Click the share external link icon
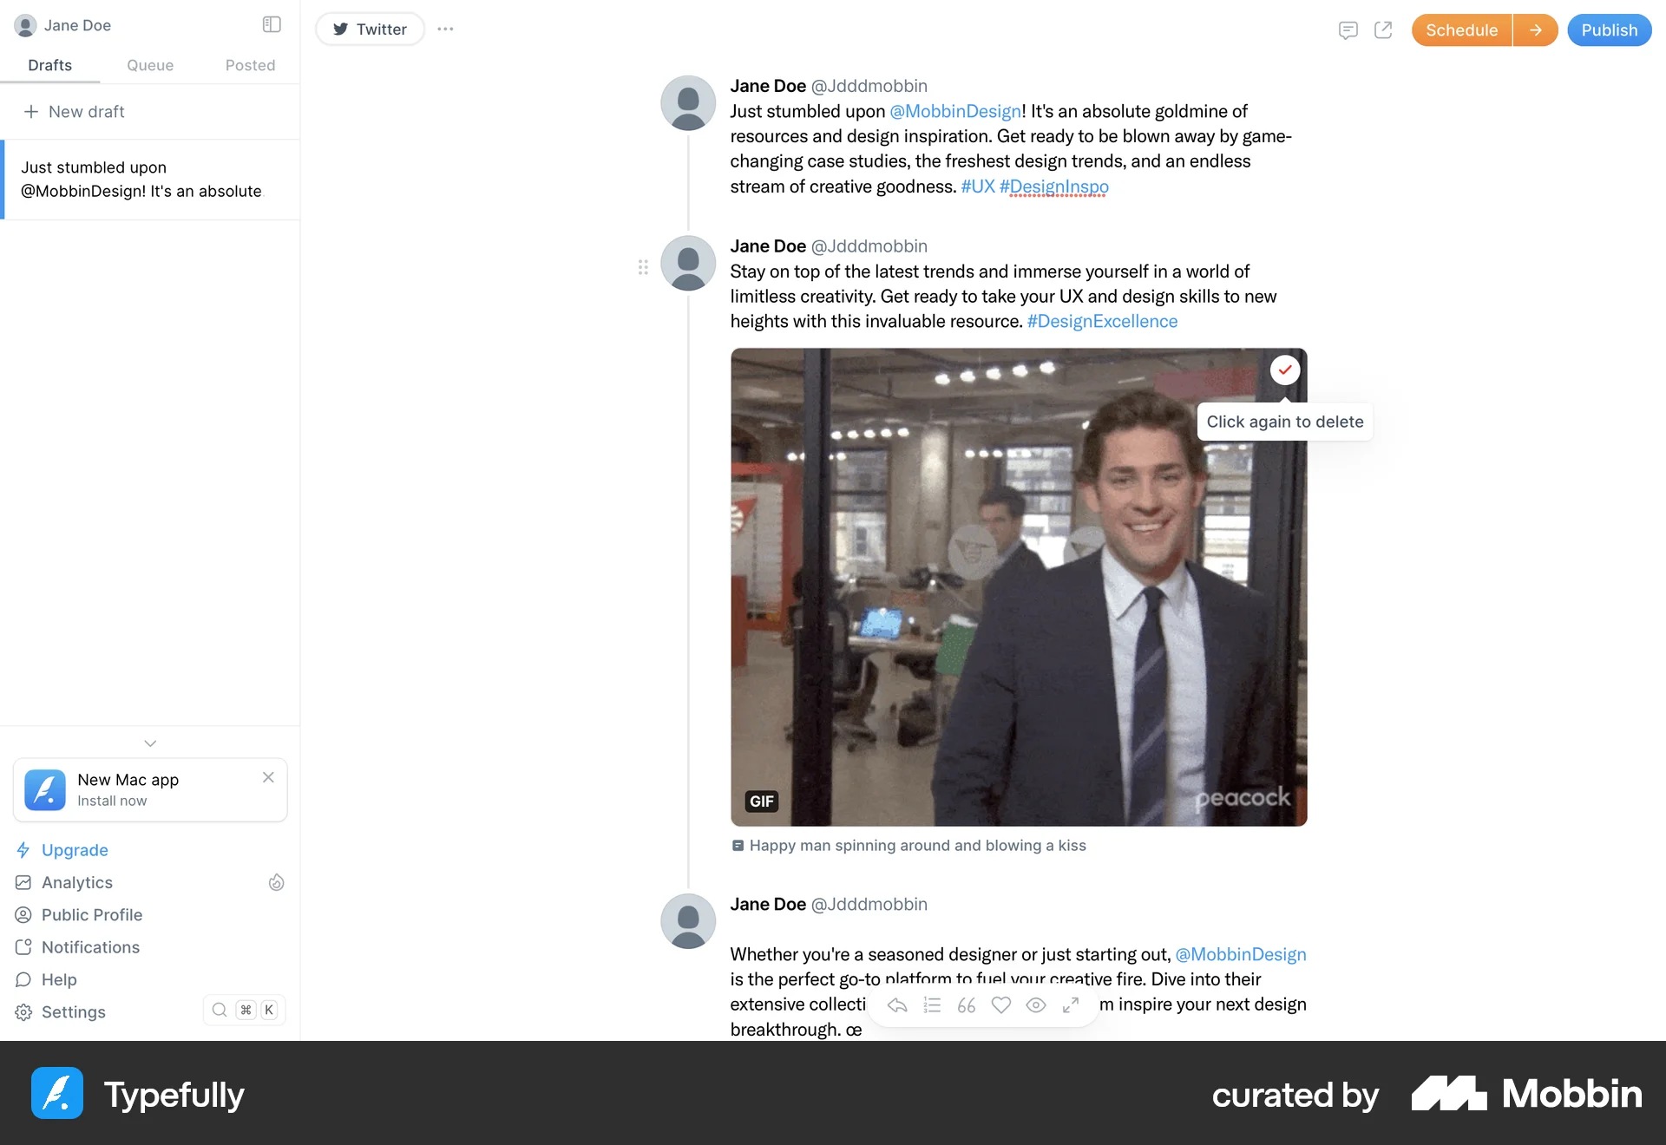The width and height of the screenshot is (1666, 1145). [1383, 30]
